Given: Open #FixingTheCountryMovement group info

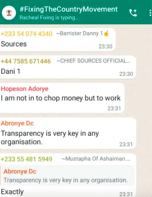Looking at the screenshot, I should (x=69, y=9).
